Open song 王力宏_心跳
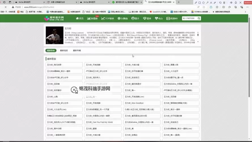Screen dimensions: 252x142 point(64,97)
